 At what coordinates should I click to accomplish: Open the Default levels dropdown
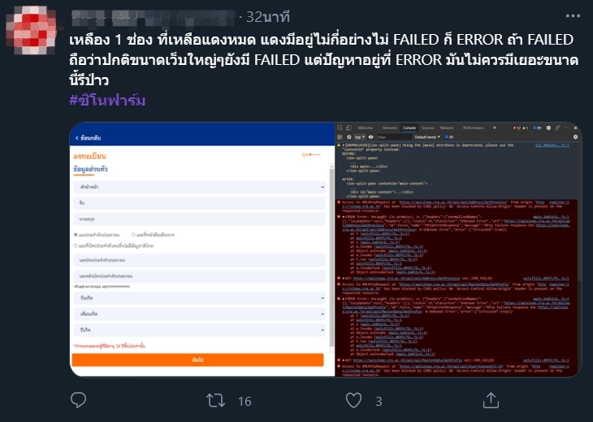tap(427, 137)
